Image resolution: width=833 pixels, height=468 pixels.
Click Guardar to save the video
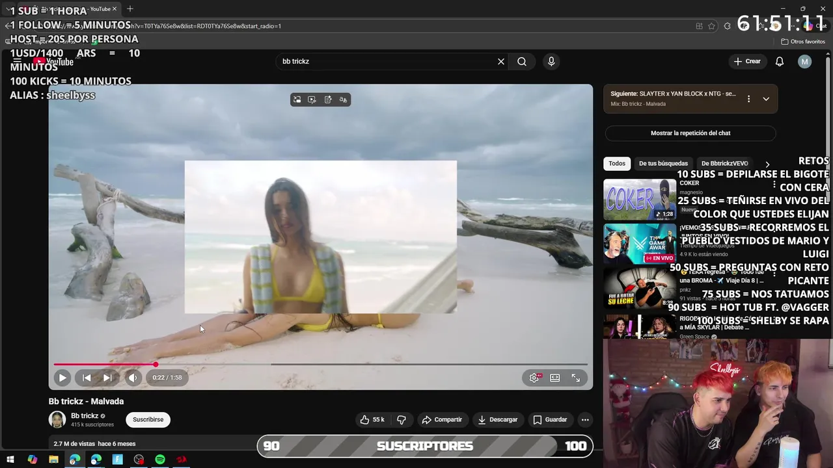pyautogui.click(x=551, y=420)
